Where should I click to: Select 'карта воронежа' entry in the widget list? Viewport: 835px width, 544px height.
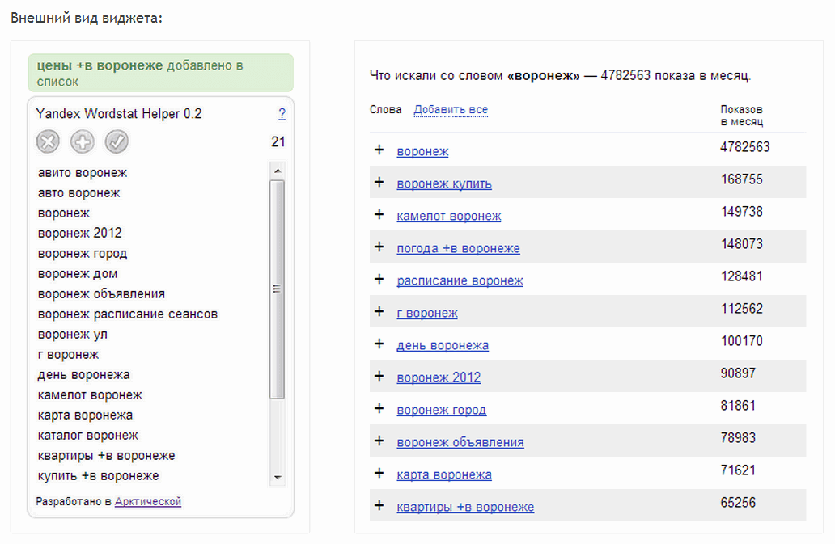pos(85,415)
